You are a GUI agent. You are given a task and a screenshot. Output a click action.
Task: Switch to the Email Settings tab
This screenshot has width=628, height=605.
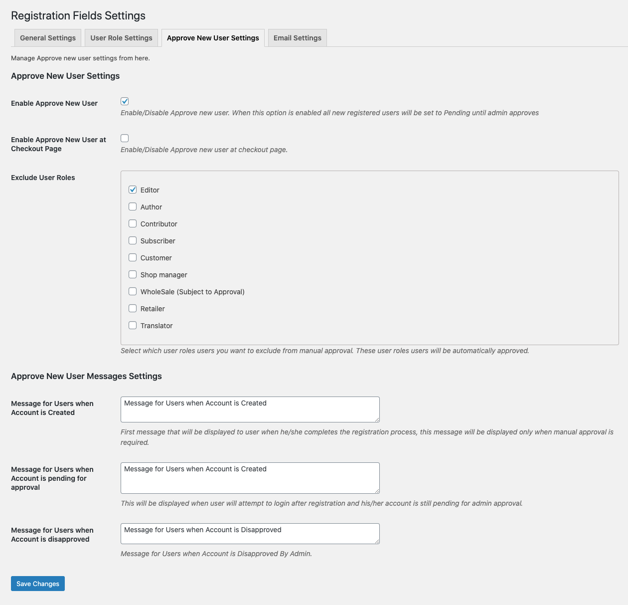click(x=297, y=37)
